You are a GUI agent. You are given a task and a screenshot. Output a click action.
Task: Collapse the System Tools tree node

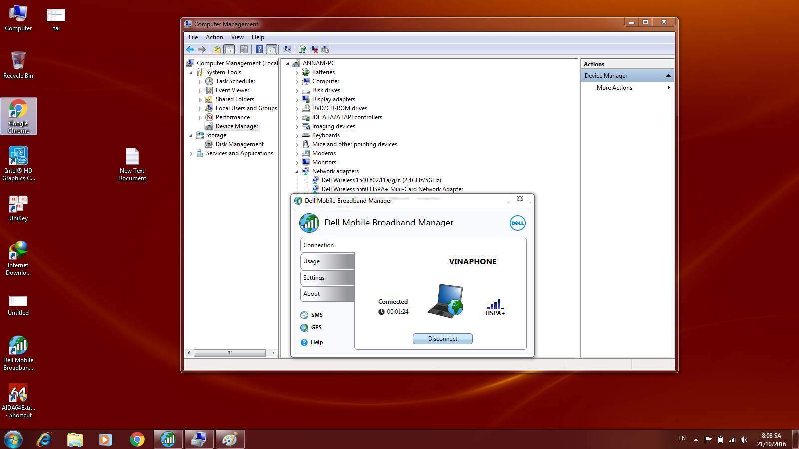(x=191, y=73)
